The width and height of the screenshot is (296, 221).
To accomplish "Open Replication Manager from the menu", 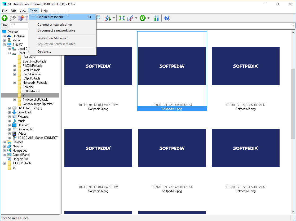I will click(x=62, y=38).
